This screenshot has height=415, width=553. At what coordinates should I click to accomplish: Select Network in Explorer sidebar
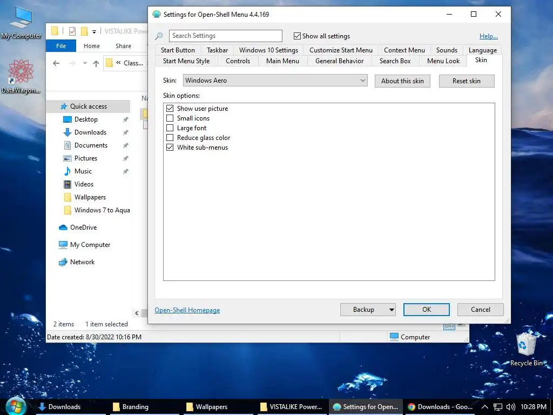click(x=82, y=262)
